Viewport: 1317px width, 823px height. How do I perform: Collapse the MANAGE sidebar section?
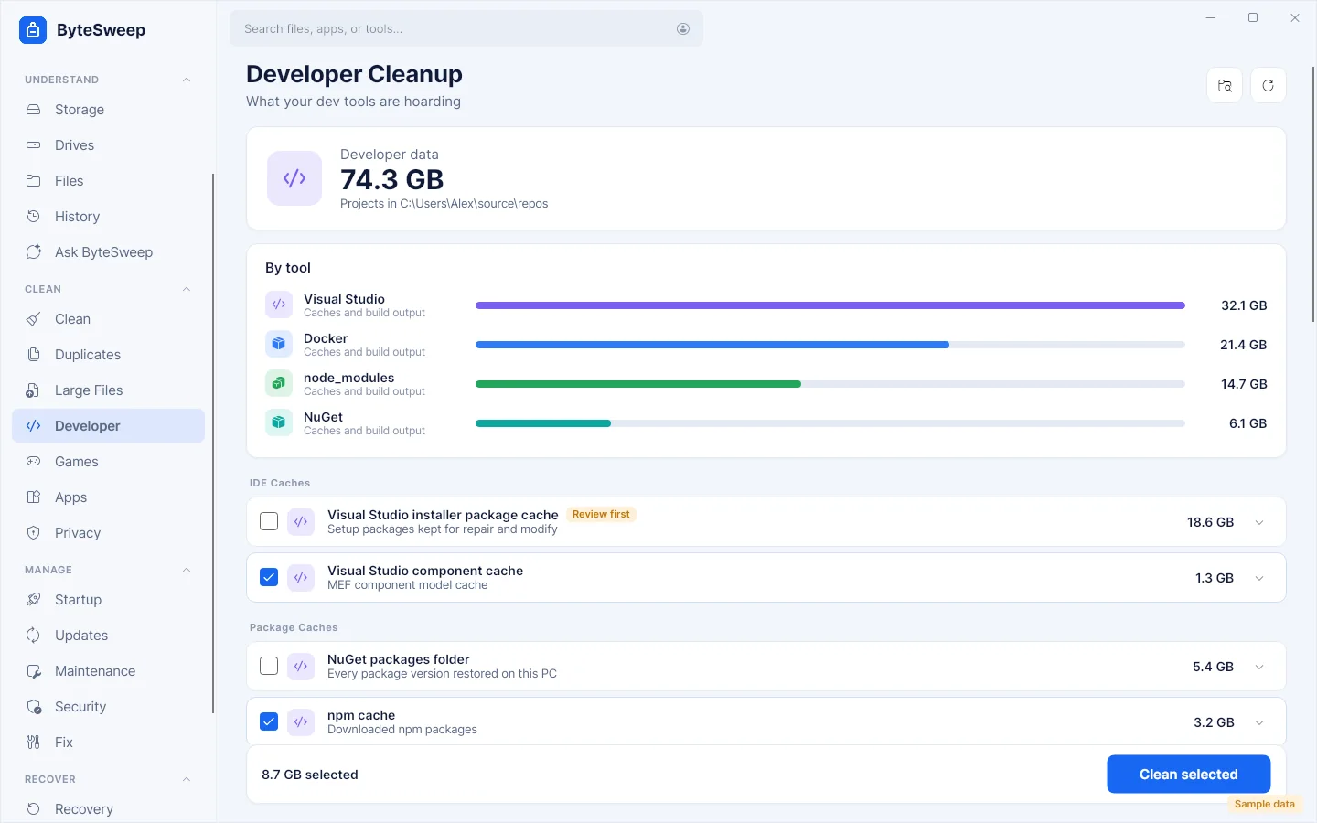187,570
